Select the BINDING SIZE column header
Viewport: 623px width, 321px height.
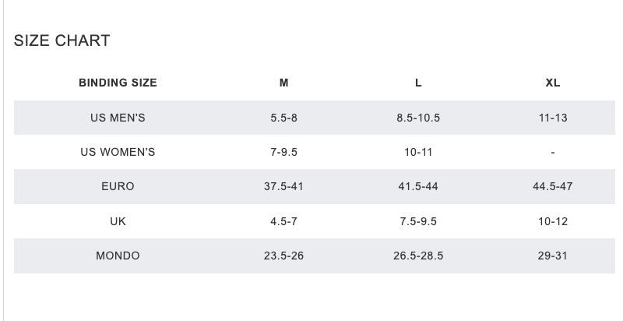pyautogui.click(x=118, y=83)
